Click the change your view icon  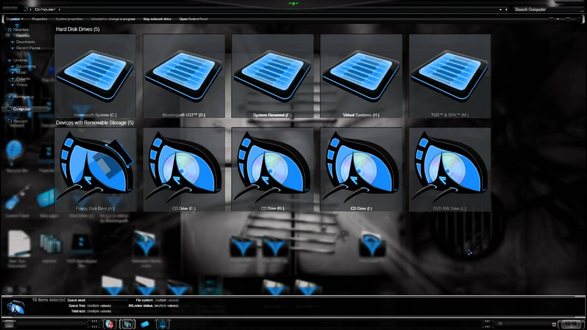click(550, 19)
